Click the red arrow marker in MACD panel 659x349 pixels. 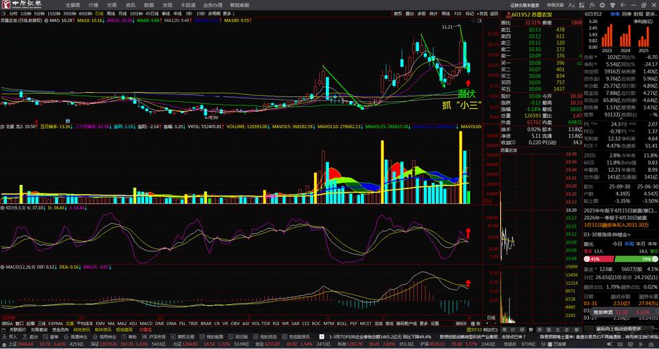pyautogui.click(x=467, y=283)
